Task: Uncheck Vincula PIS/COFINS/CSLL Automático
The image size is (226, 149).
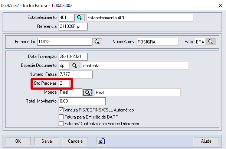Action: [x=61, y=110]
